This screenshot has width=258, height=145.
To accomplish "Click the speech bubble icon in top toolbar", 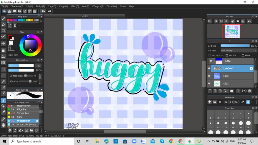I will click(x=14, y=11).
